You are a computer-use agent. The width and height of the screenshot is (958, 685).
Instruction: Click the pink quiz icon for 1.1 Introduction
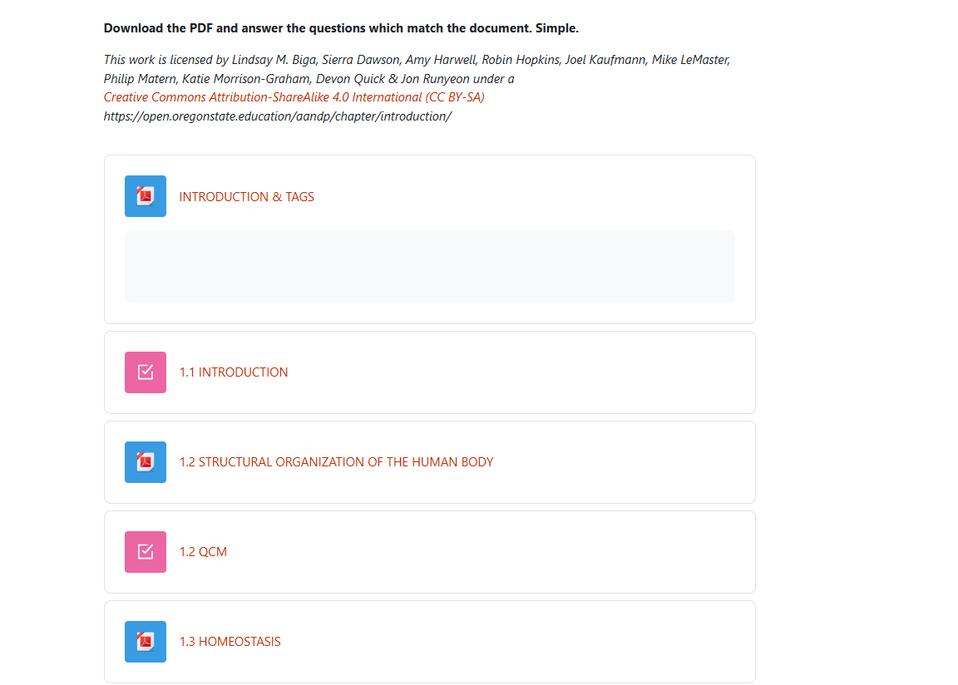[x=146, y=372]
